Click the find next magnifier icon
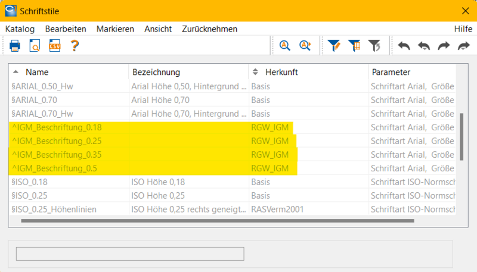The height and width of the screenshot is (272, 477). [x=305, y=46]
